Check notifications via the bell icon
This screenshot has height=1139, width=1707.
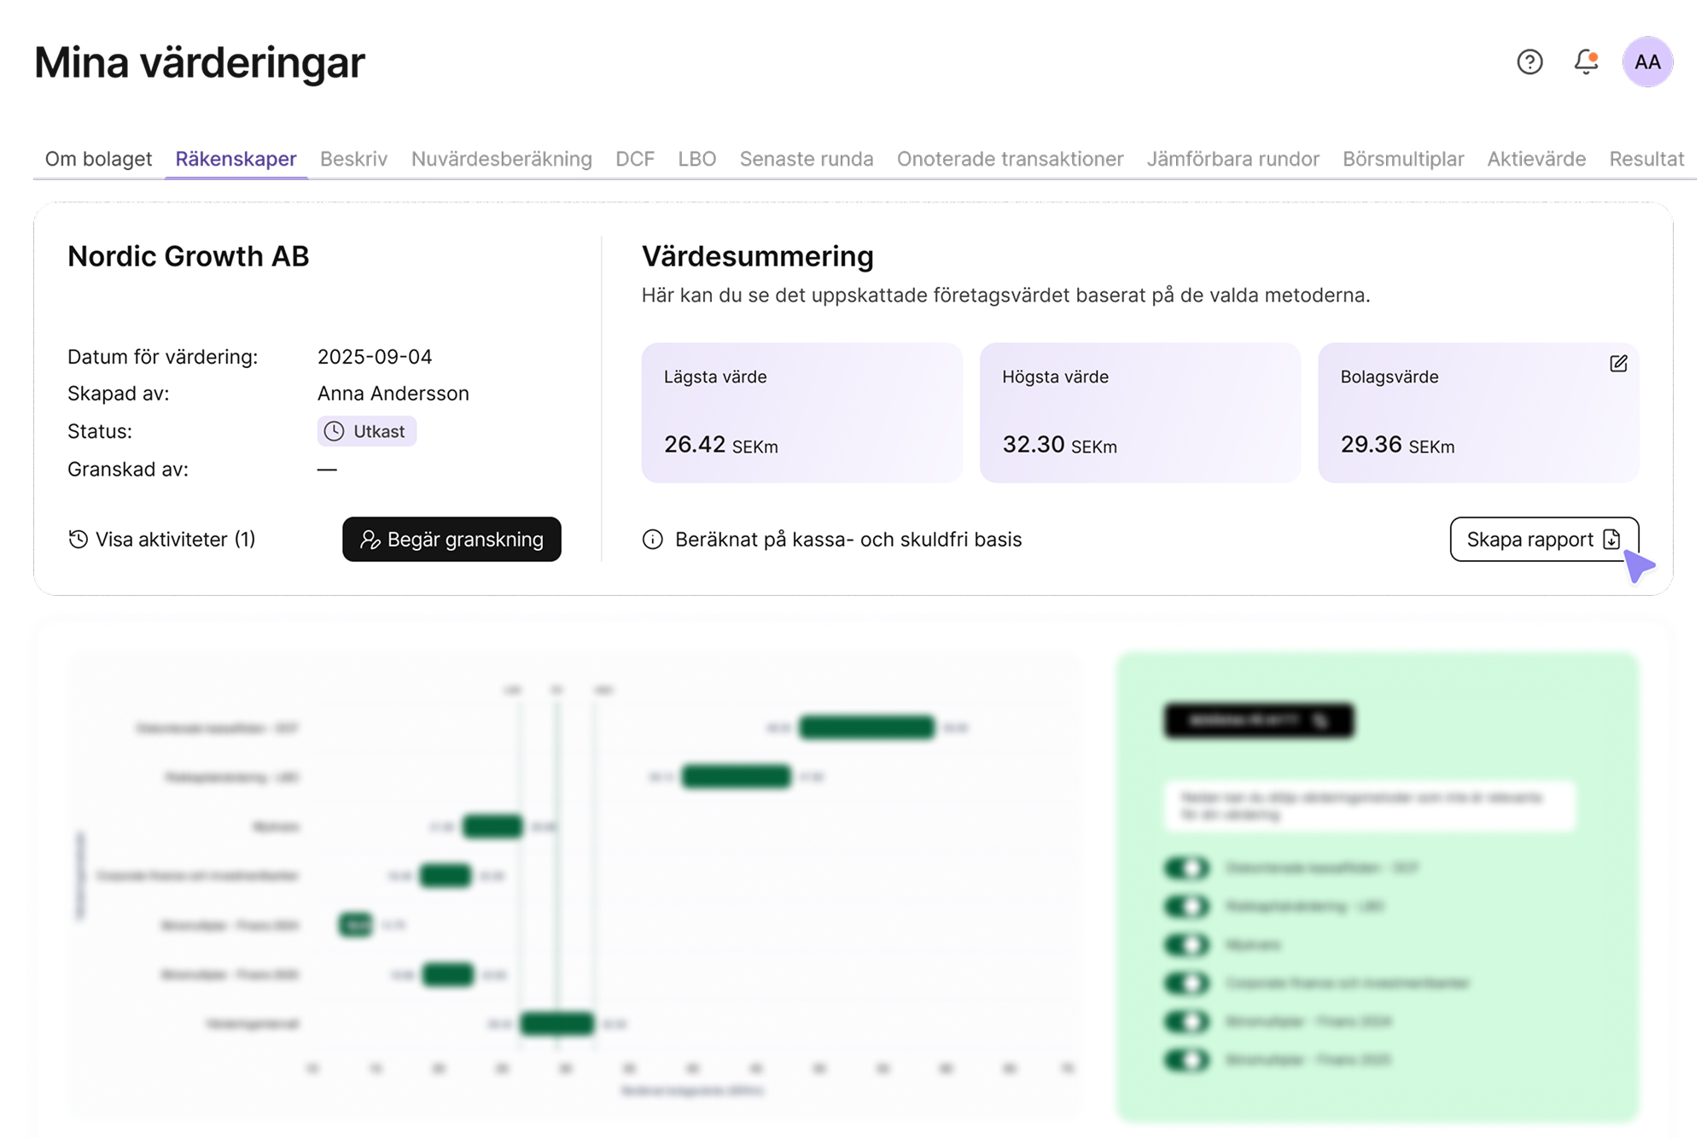pos(1586,61)
